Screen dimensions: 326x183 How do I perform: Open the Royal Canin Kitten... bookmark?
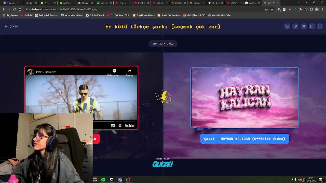click(144, 15)
